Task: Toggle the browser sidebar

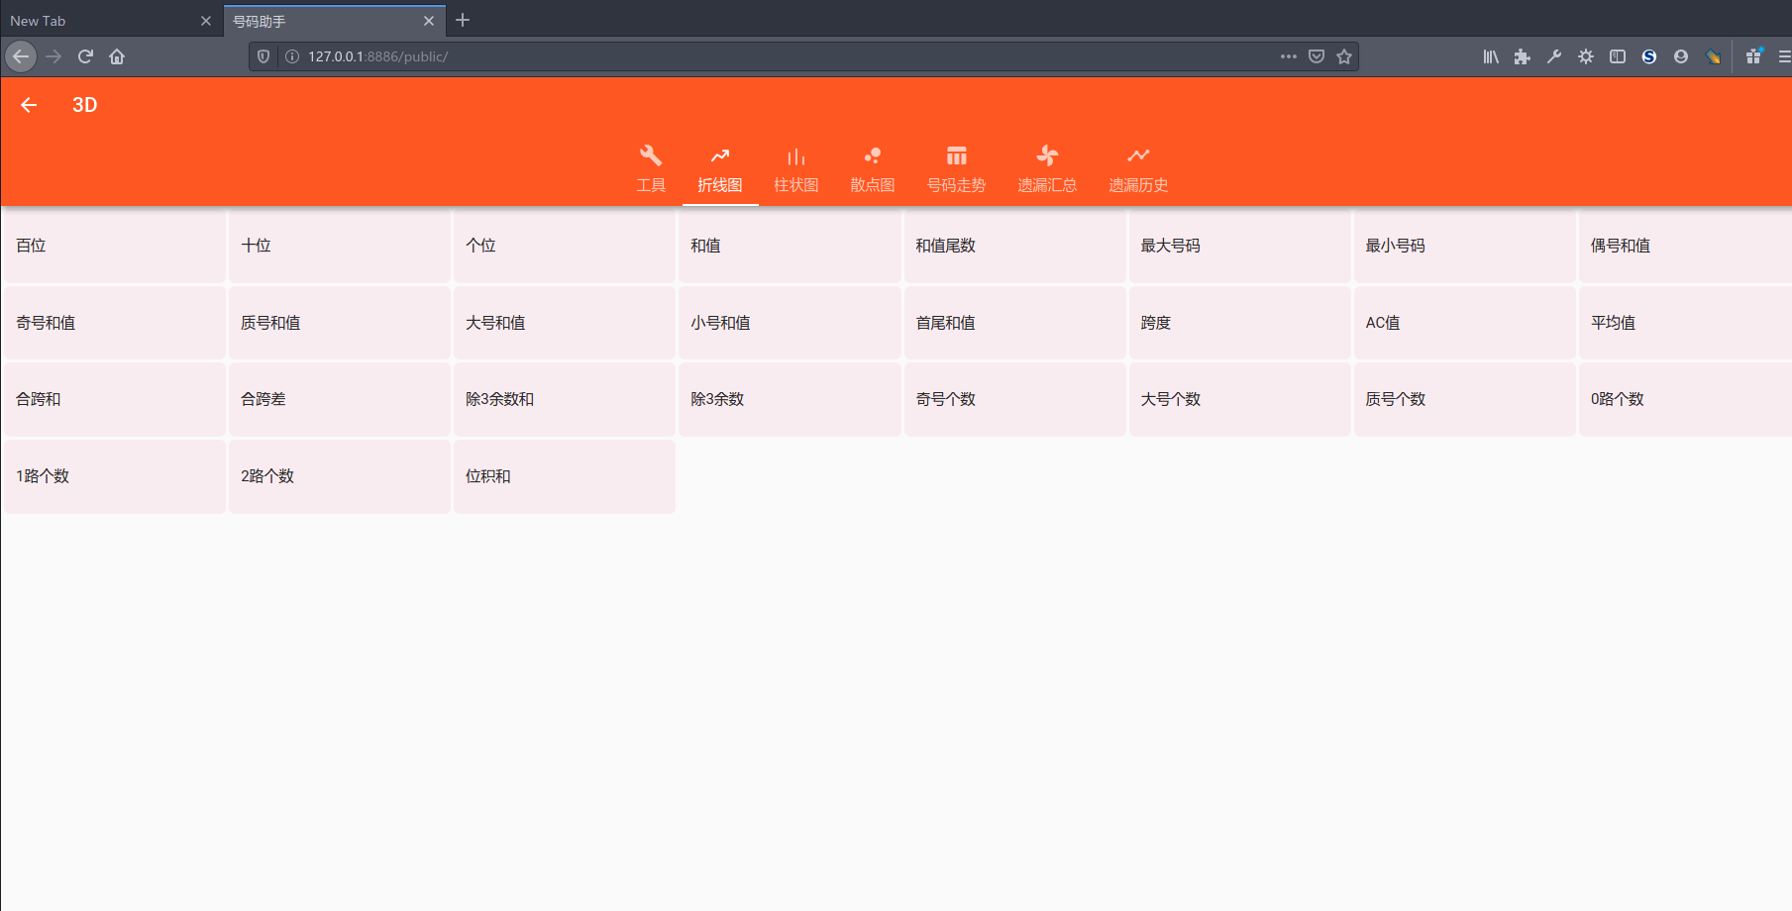Action: tap(1618, 56)
